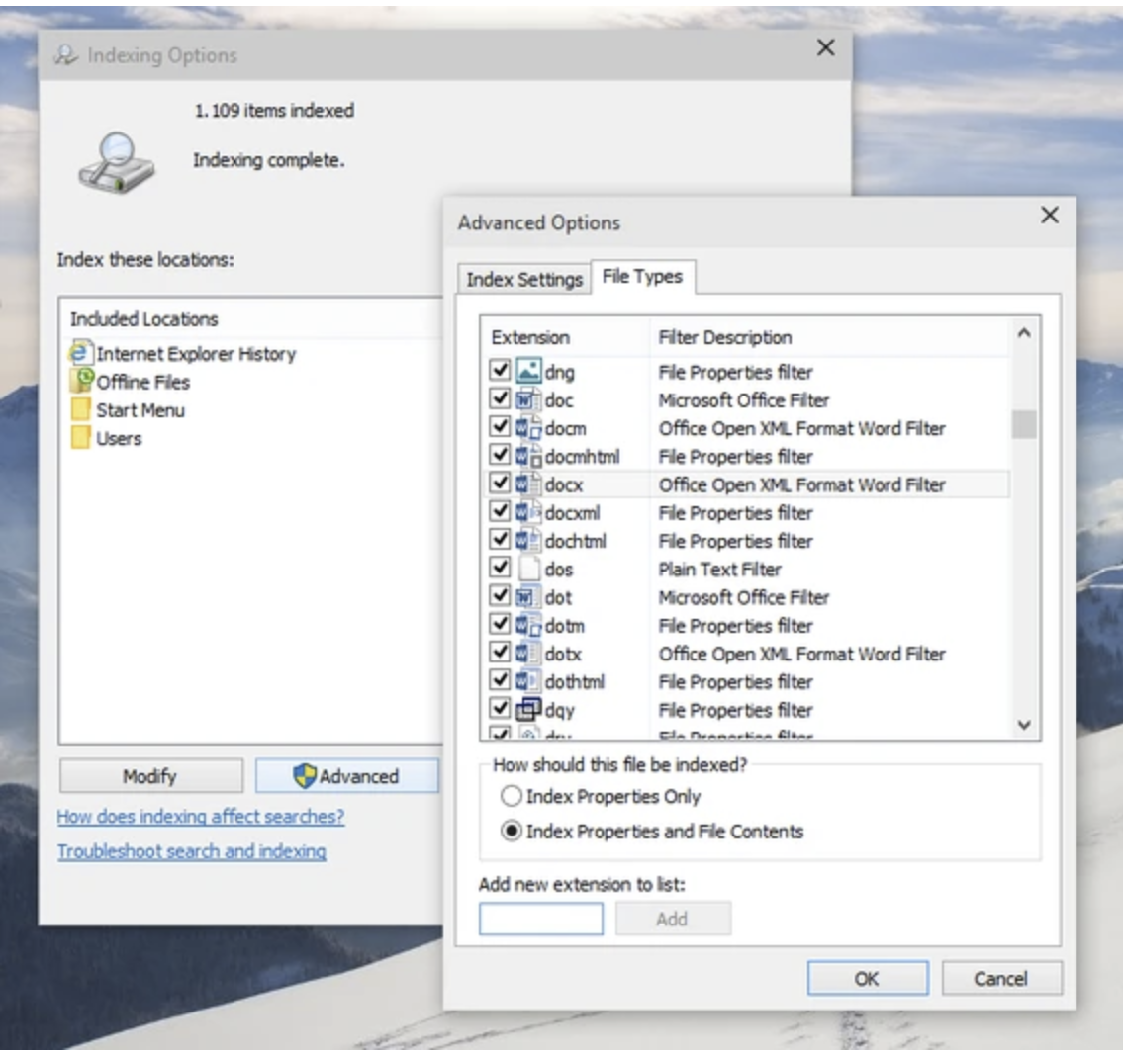
Task: Select the Internet Explorer History location
Action: point(196,354)
